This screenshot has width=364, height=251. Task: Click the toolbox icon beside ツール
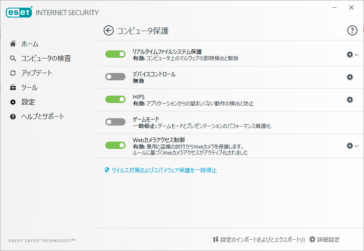(13, 88)
